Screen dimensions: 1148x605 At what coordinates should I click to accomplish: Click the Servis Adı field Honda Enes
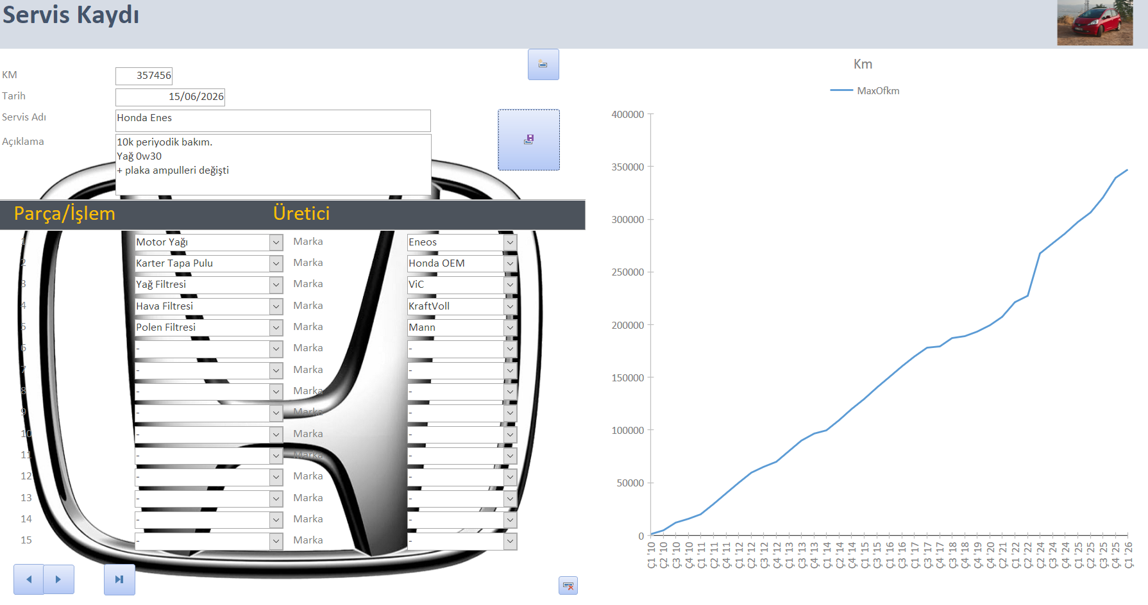pos(273,120)
